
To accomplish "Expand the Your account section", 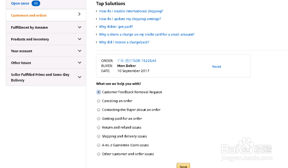I will (x=46, y=51).
